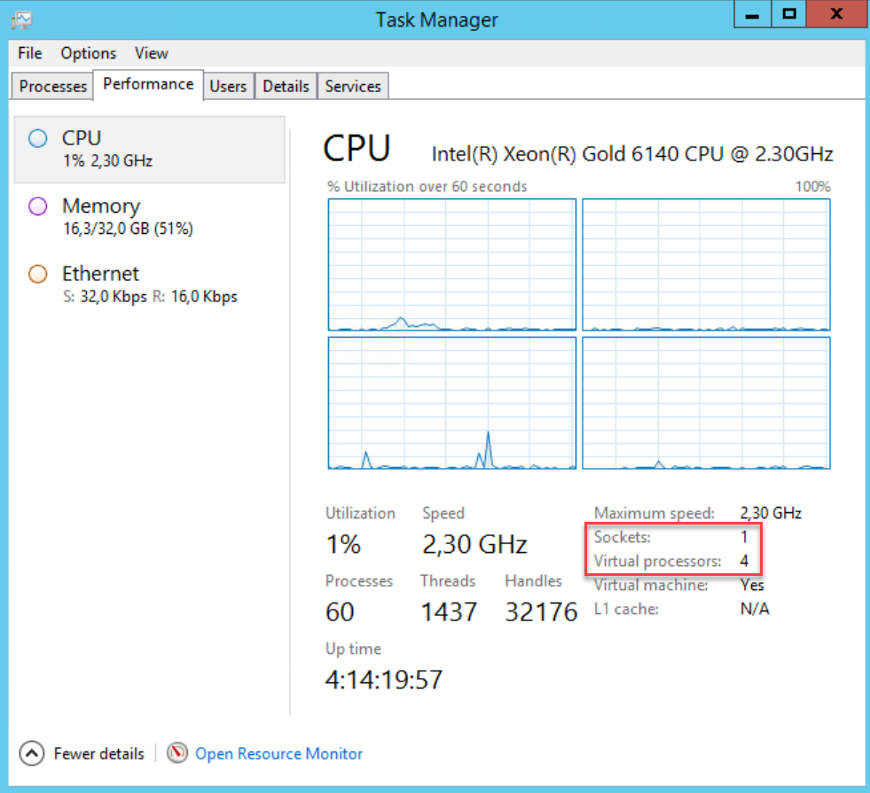
Task: Click the bottom-right CPU core graph
Action: (x=706, y=402)
